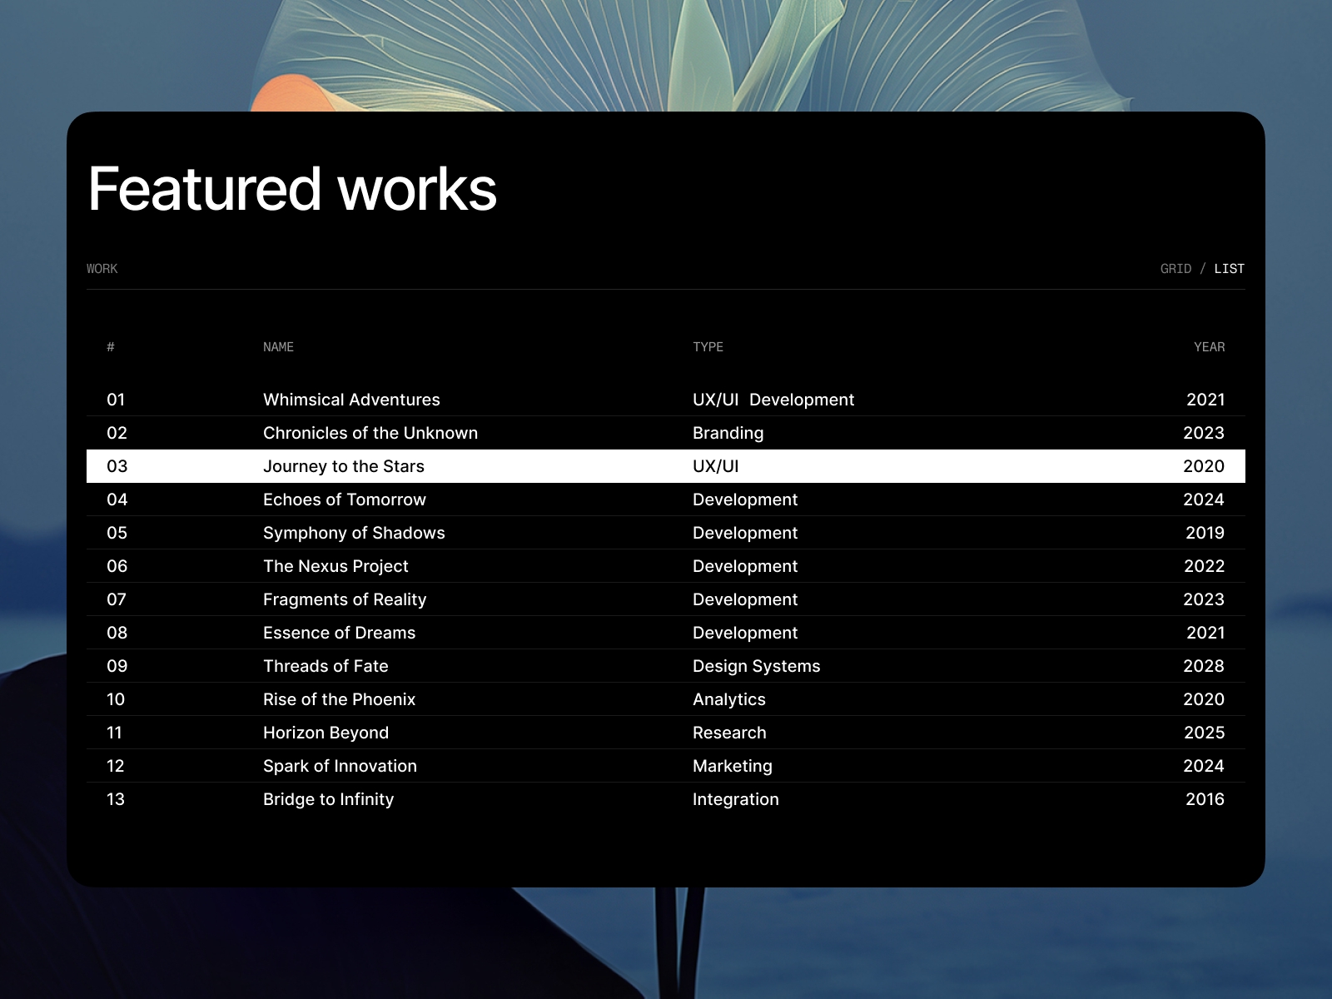Click the WORK label
1332x999 pixels.
pyautogui.click(x=102, y=268)
